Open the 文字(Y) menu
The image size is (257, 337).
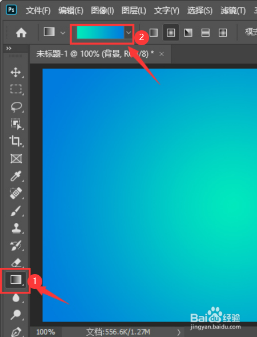tap(167, 10)
